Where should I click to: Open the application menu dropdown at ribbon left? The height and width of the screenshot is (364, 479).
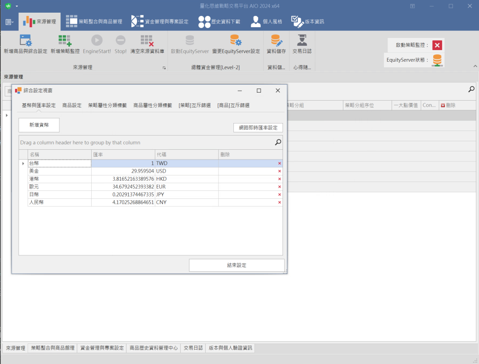click(x=9, y=22)
